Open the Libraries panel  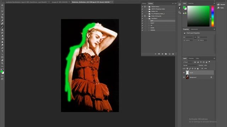(221, 5)
